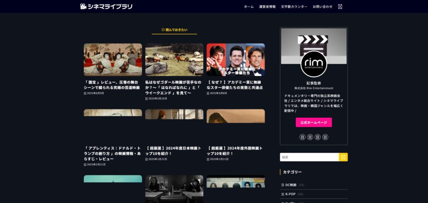
Task: Open the アカデミー賞 star actors thumbnail
Action: coord(236,59)
